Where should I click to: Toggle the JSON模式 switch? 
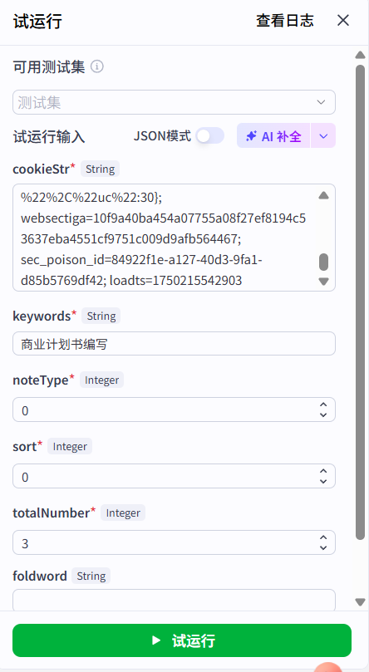[x=209, y=136]
